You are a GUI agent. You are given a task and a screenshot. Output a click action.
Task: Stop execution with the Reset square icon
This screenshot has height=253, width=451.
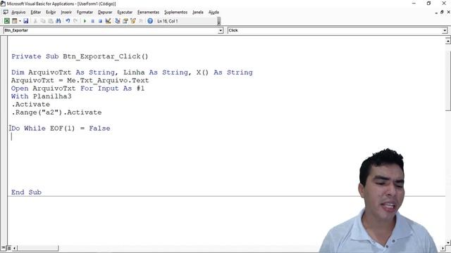tap(100, 21)
